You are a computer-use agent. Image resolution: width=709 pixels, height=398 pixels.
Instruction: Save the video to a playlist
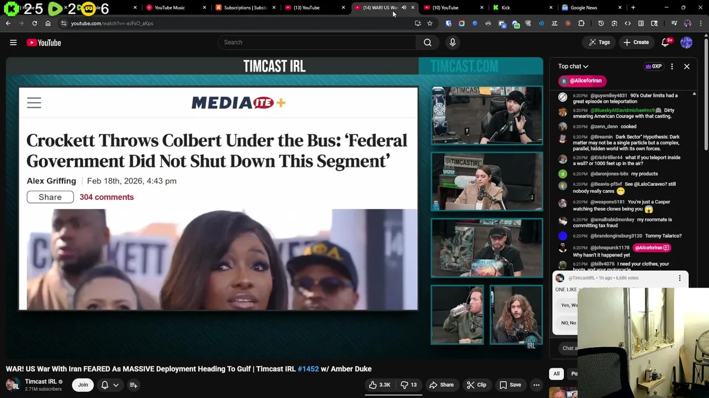[510, 385]
